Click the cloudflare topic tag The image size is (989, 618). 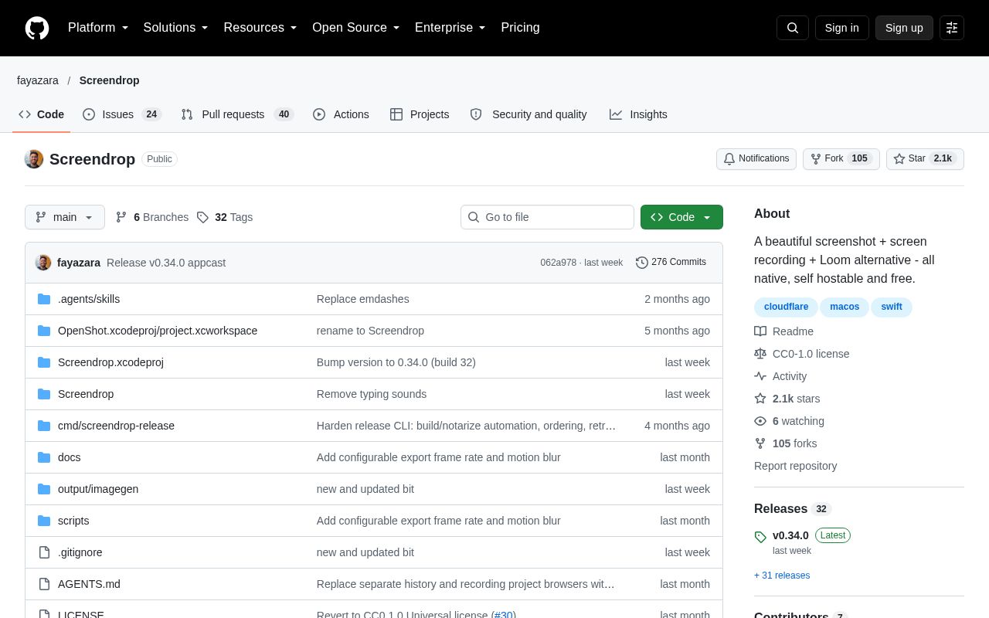786,307
